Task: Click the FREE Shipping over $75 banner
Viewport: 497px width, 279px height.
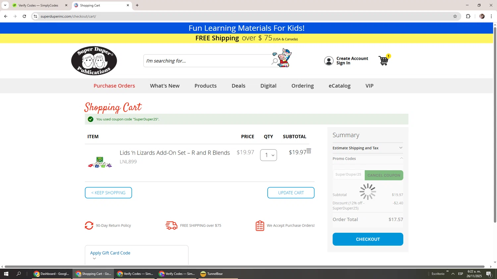Action: pyautogui.click(x=247, y=38)
